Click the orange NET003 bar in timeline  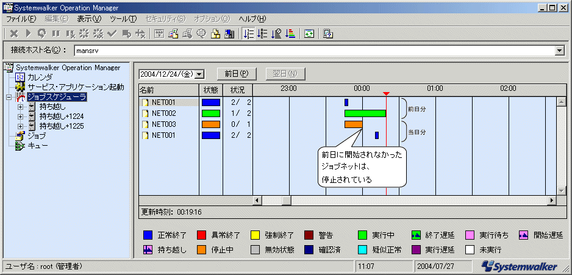pos(354,124)
